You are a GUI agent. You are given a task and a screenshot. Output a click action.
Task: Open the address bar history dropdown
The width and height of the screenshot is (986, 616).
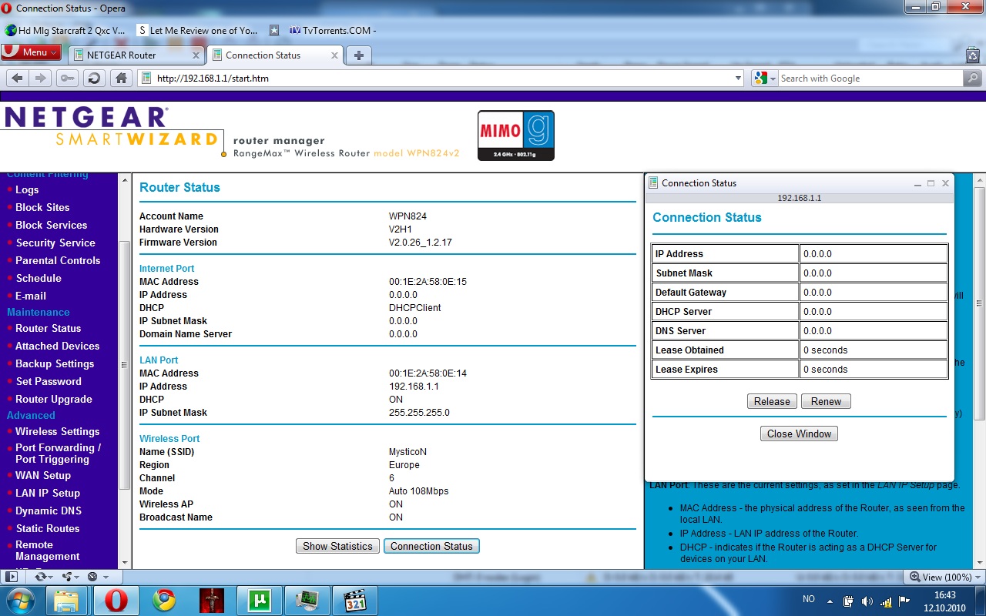pyautogui.click(x=738, y=78)
